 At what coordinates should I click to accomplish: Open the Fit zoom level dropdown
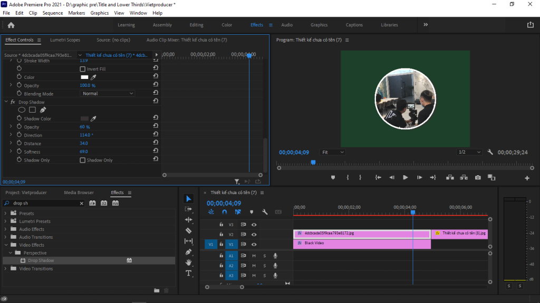(332, 151)
